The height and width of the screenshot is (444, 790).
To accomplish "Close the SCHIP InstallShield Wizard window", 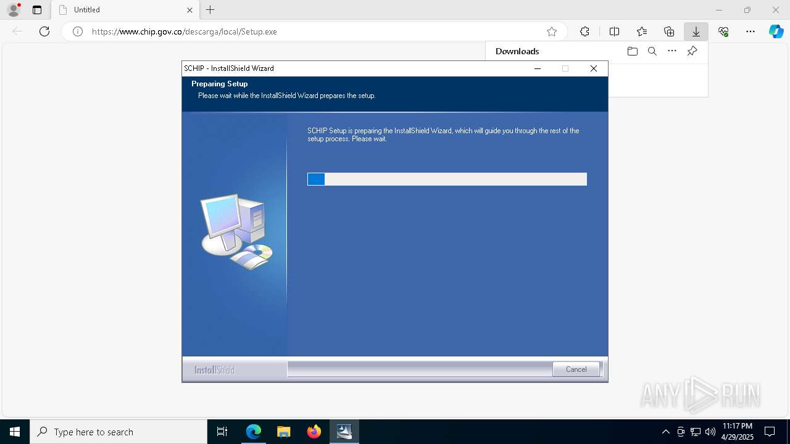I will pyautogui.click(x=594, y=68).
